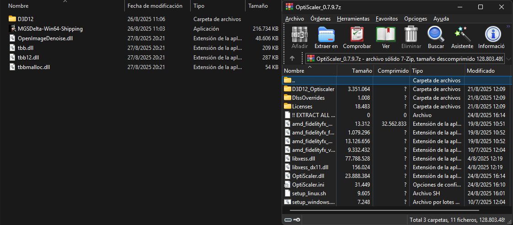Click the MGSDelta-Win64-Shipping application icon
The width and height of the screenshot is (513, 225).
click(12, 29)
